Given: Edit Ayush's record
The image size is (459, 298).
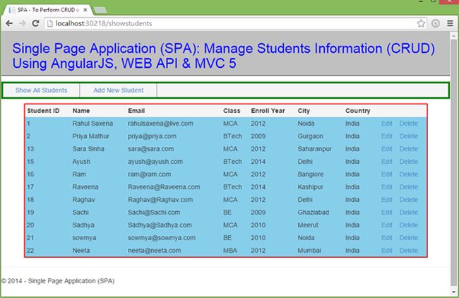Looking at the screenshot, I should (386, 162).
